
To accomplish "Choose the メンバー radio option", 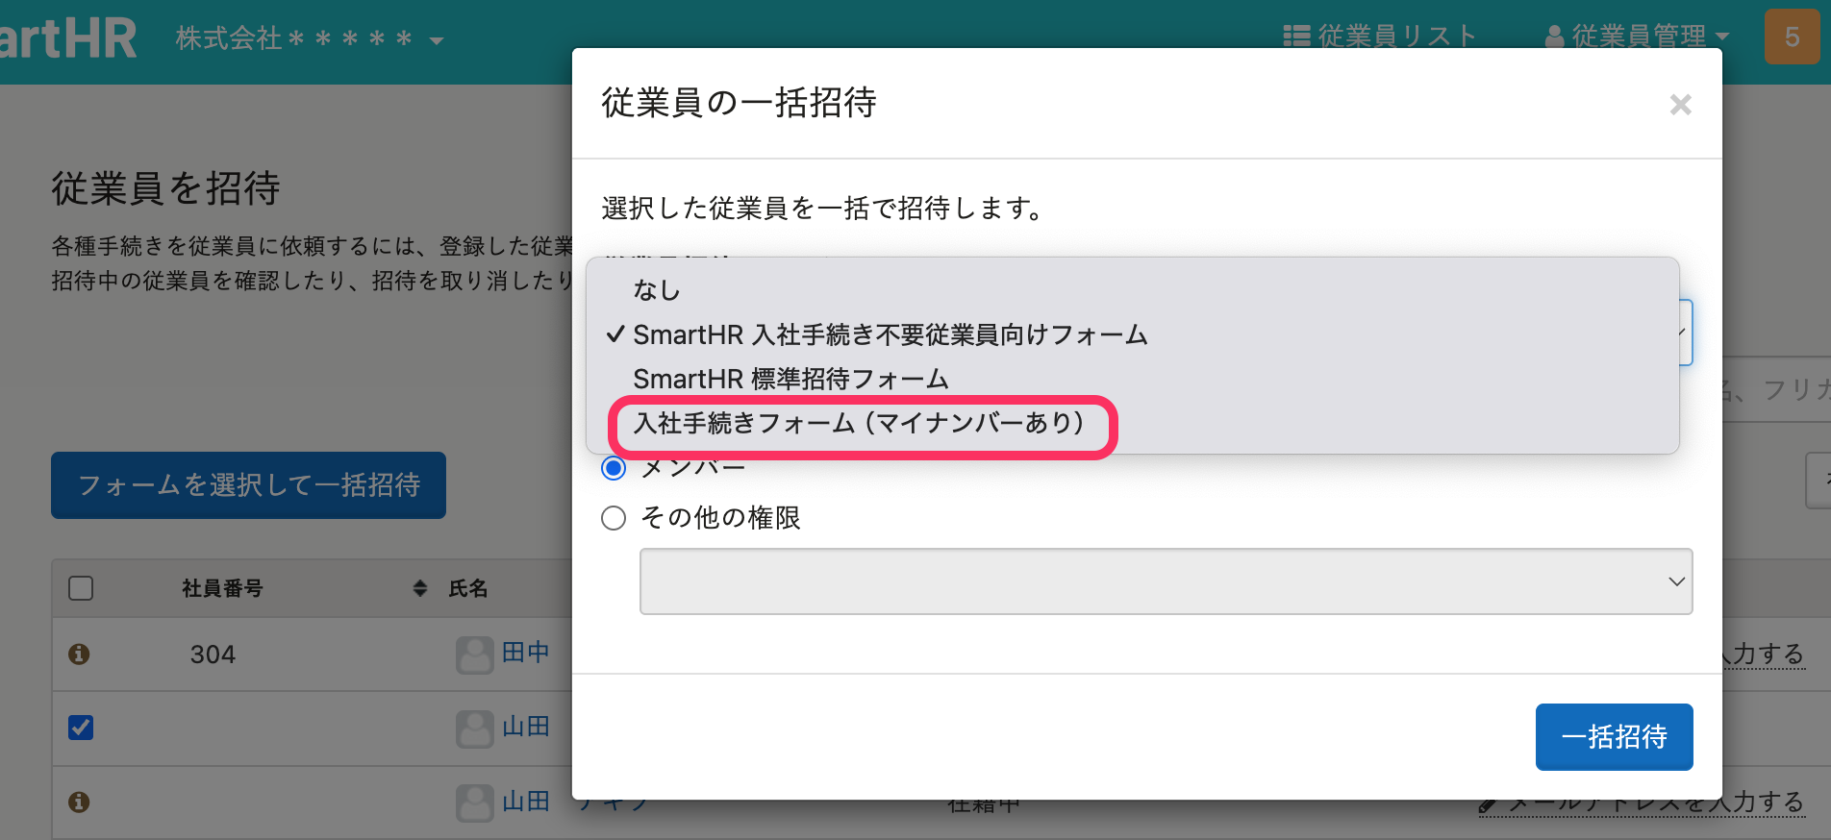I will coord(614,469).
